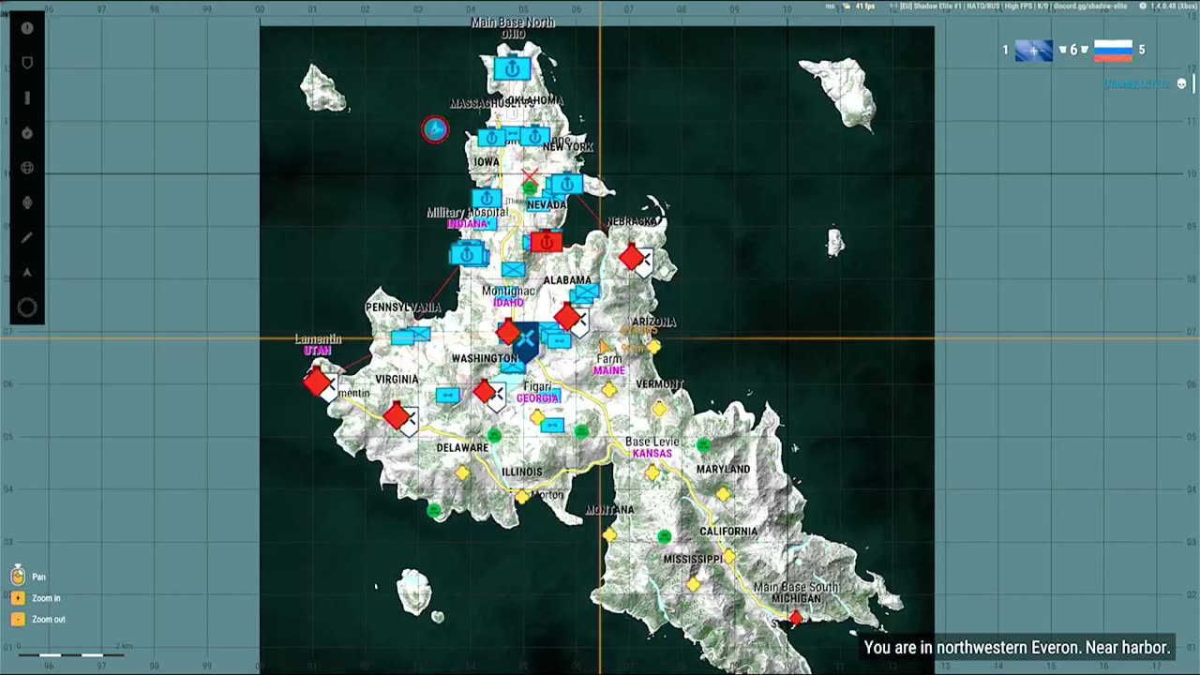
Task: Select the red diamond marker at Lamentin UTAH
Action: [317, 382]
